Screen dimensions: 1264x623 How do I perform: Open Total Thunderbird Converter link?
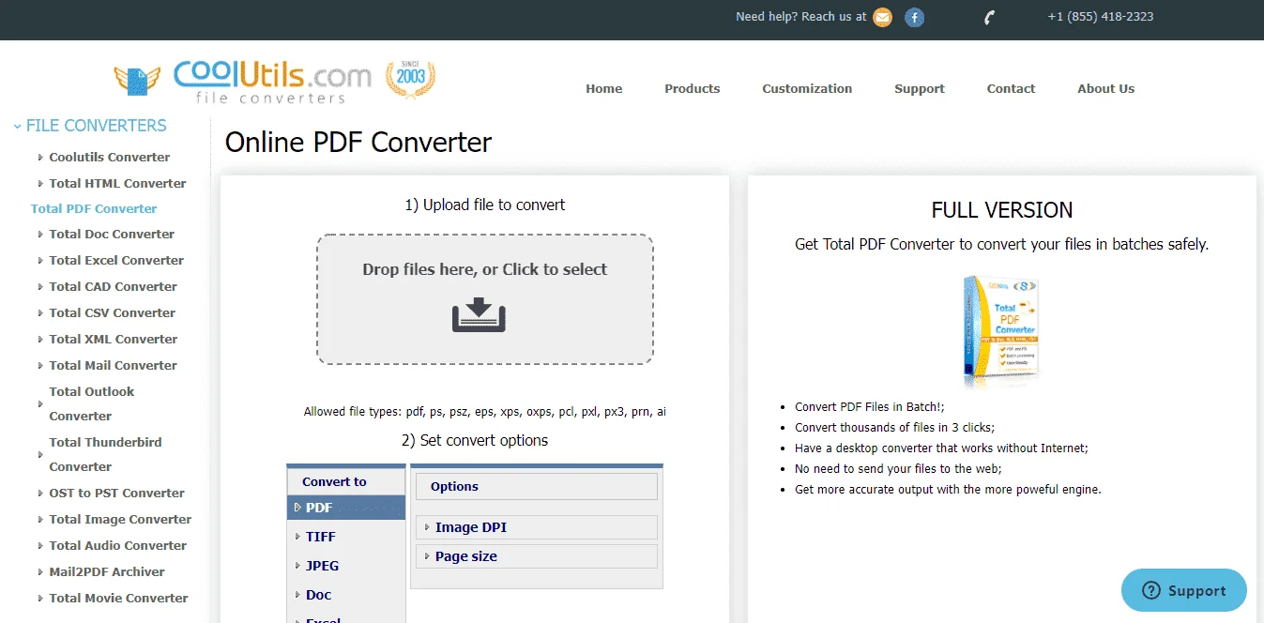(105, 454)
